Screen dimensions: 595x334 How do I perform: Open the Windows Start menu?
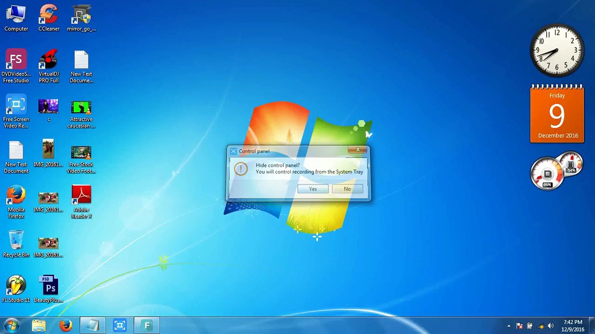[x=12, y=325]
